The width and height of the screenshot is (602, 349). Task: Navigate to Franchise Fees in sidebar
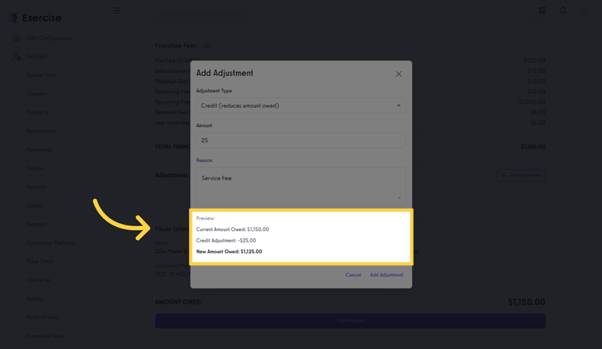pyautogui.click(x=44, y=336)
